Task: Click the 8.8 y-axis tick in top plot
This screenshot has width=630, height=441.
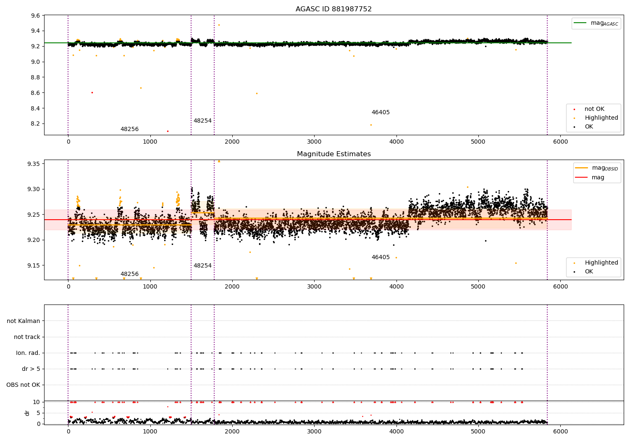Action: click(36, 77)
